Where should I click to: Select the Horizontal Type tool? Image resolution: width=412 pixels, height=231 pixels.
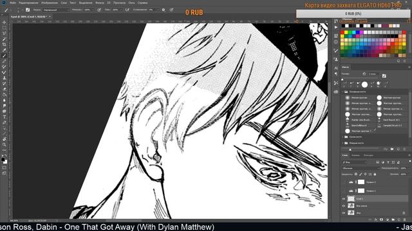[x=5, y=117]
